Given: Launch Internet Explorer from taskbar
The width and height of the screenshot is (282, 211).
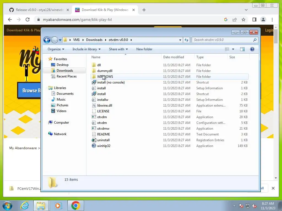Looking at the screenshot, I should click(25, 206).
